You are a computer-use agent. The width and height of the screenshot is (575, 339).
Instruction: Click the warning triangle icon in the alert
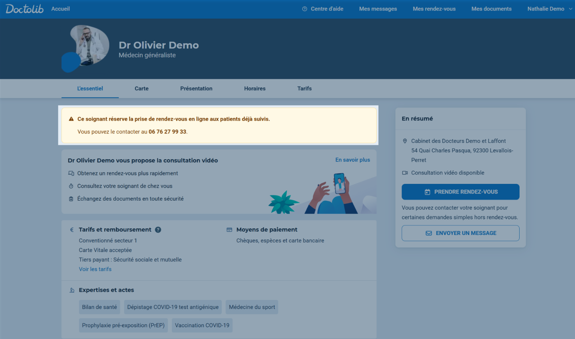tap(71, 119)
